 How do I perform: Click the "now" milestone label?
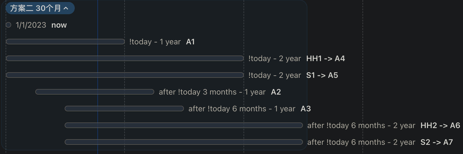[x=59, y=25]
